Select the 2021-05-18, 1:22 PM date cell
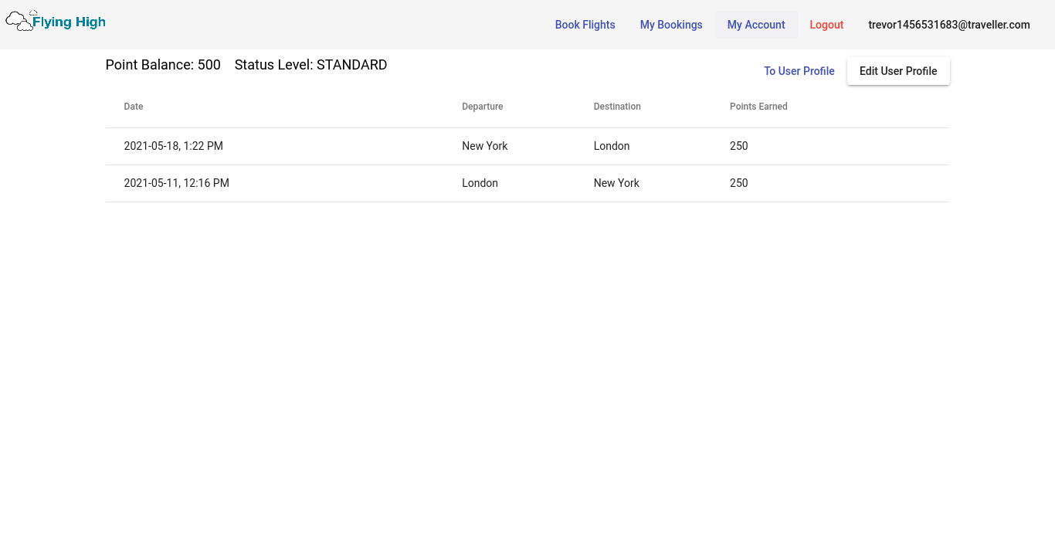 (x=173, y=146)
